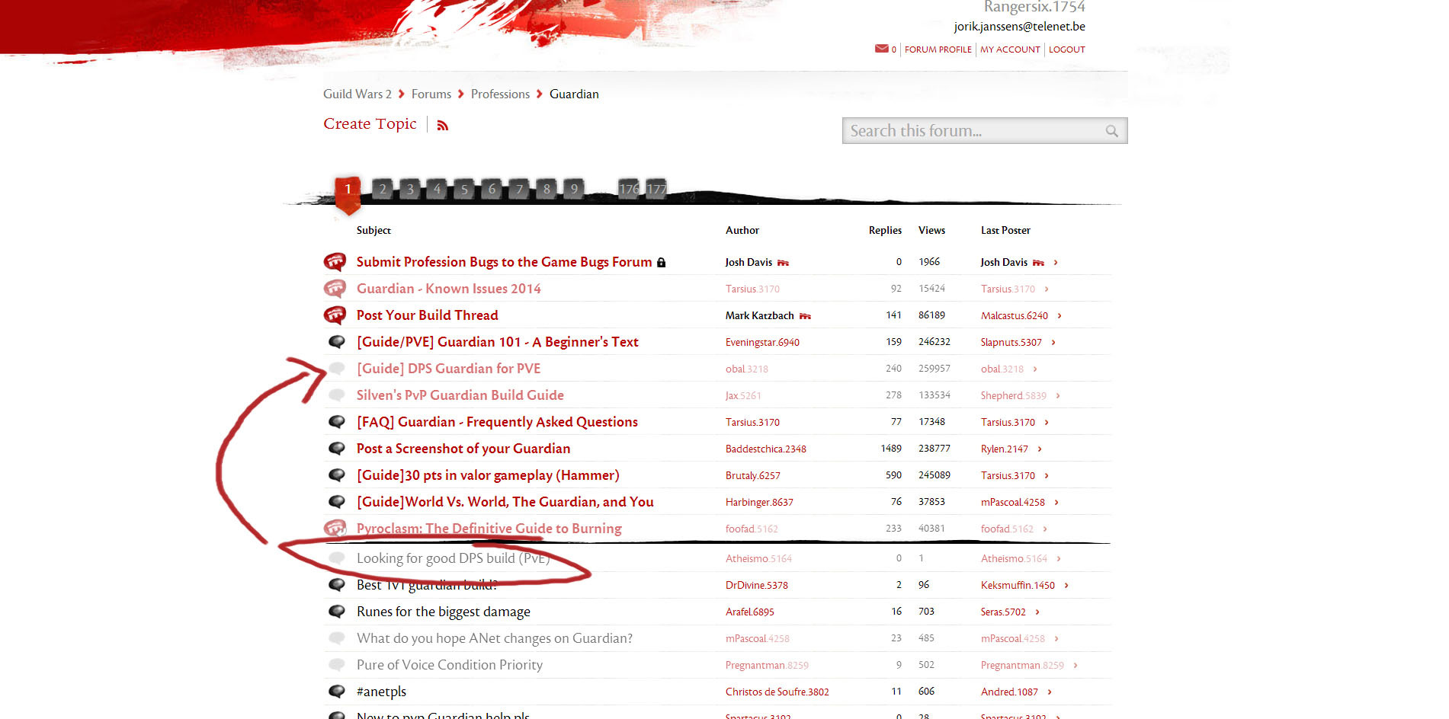Image resolution: width=1449 pixels, height=719 pixels.
Task: Click the lock icon on Submit Profession Bugs topic
Action: tap(661, 262)
